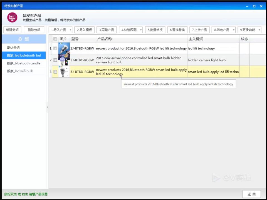Select the 默认分组 group
This screenshot has width=267, height=200.
click(x=24, y=47)
